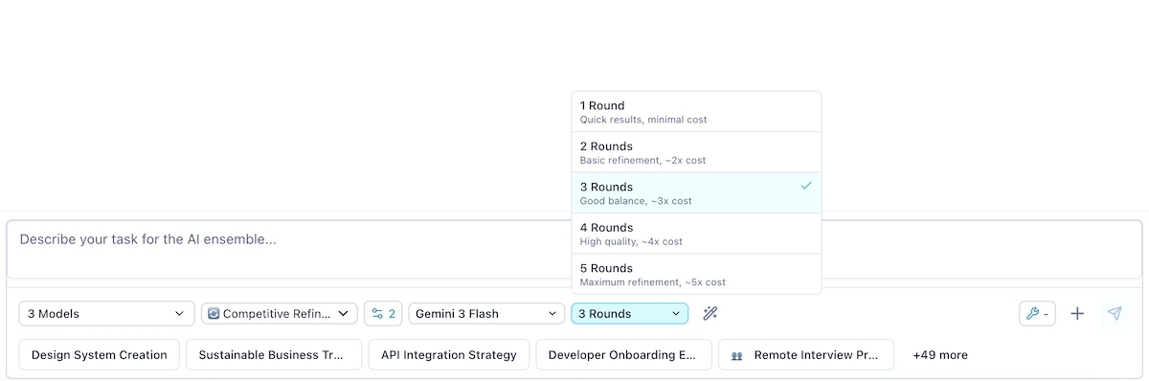The height and width of the screenshot is (381, 1149).
Task: Select the 1 Round option
Action: [x=696, y=112]
